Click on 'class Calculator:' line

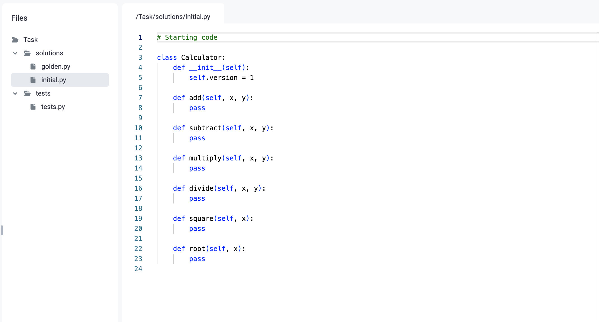click(x=191, y=58)
